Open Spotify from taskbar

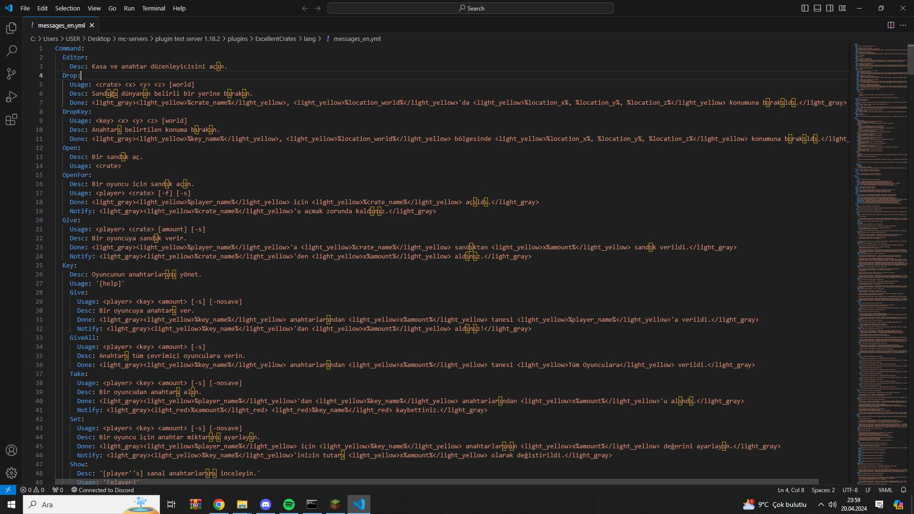[289, 504]
